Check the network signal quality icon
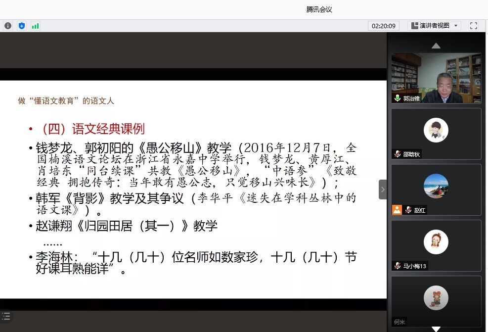 pyautogui.click(x=35, y=25)
